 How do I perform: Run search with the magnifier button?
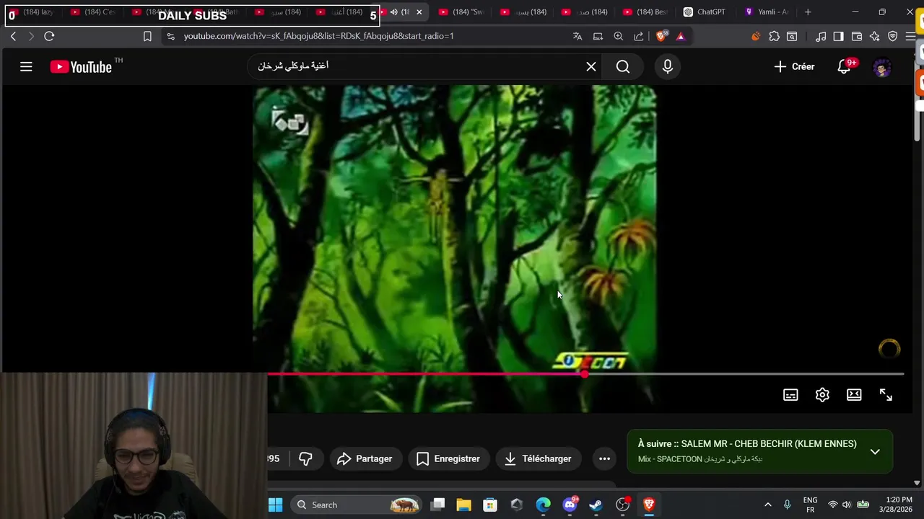(x=623, y=66)
